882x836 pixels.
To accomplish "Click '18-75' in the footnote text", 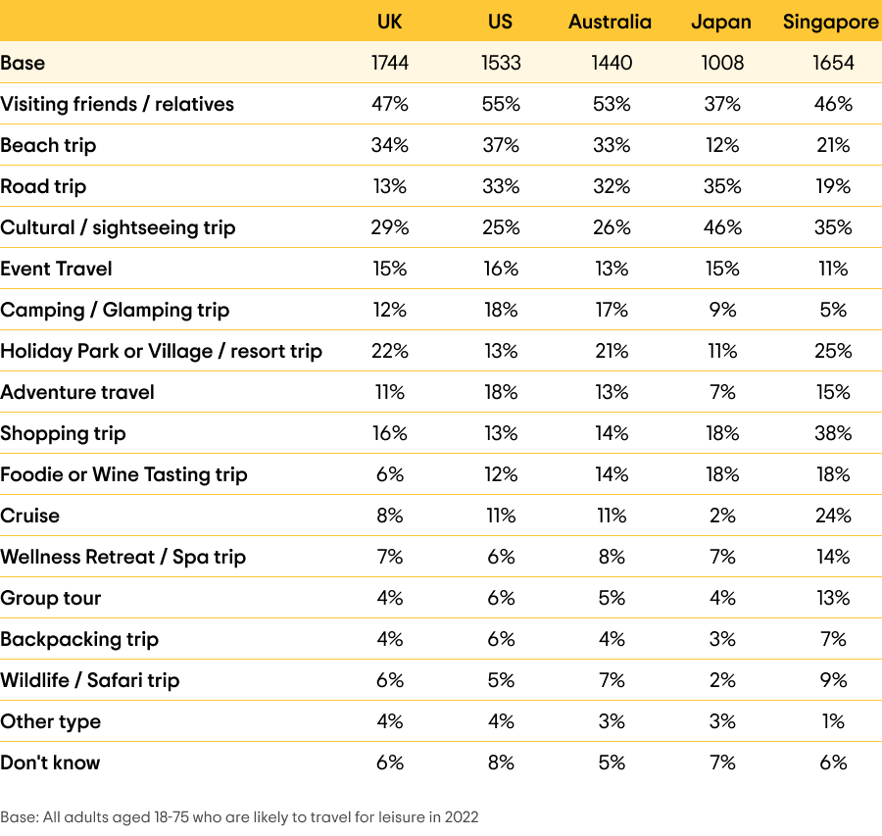I will pyautogui.click(x=164, y=816).
